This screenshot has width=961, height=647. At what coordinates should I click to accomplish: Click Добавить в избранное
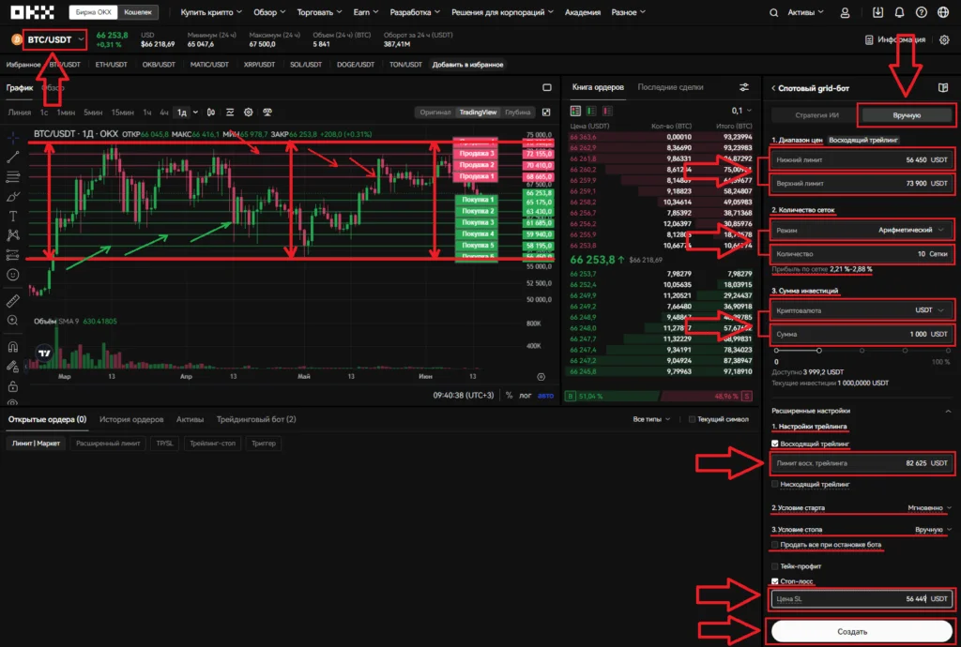[467, 65]
